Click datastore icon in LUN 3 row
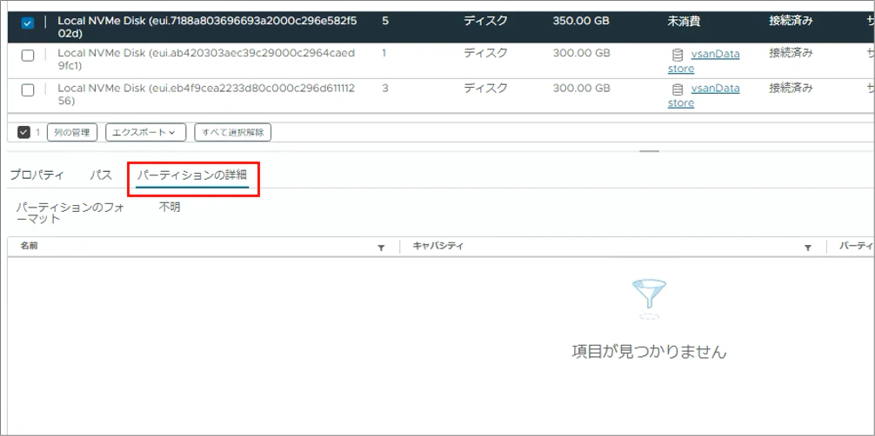Viewport: 875px width, 436px height. (678, 89)
